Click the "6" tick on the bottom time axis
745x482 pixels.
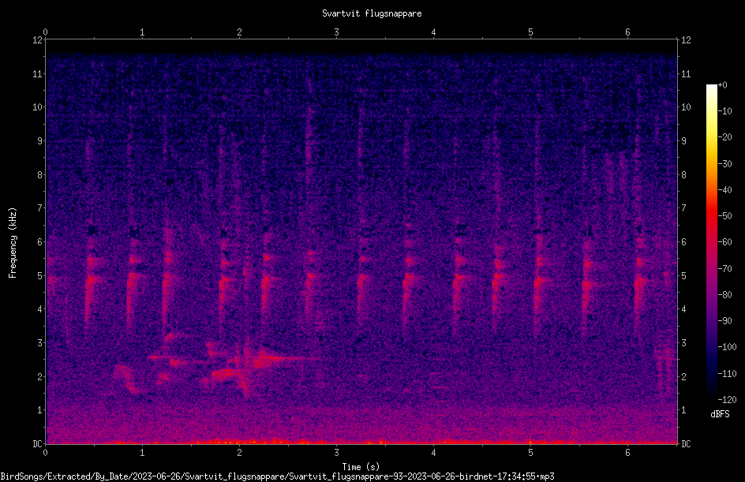click(627, 453)
